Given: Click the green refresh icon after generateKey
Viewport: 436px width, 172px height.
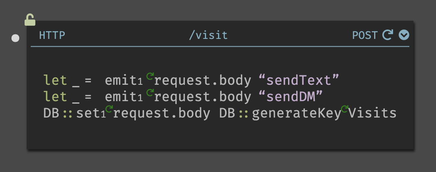Looking at the screenshot, I should pyautogui.click(x=345, y=109).
